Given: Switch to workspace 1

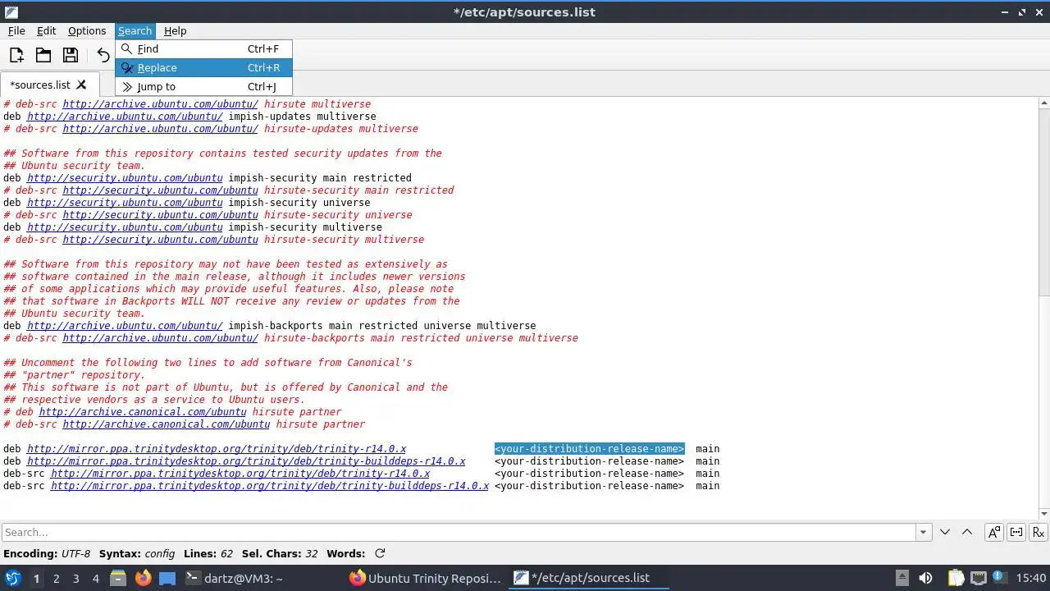Looking at the screenshot, I should (36, 578).
